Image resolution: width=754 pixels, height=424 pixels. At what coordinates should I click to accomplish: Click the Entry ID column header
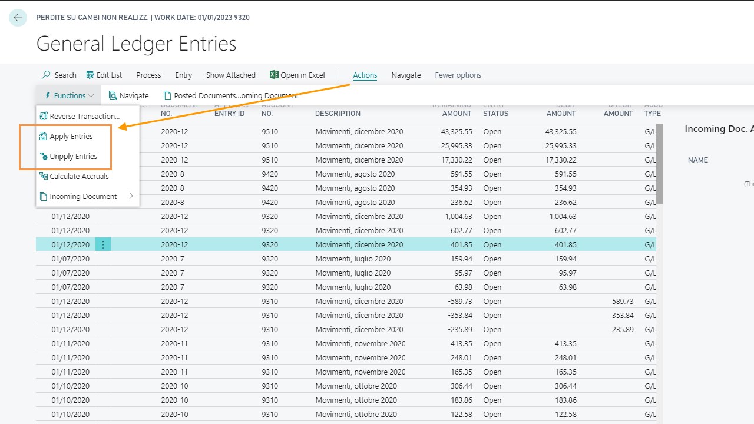point(229,110)
